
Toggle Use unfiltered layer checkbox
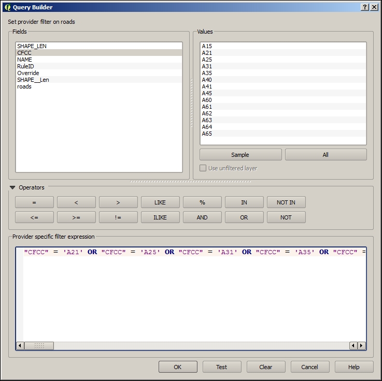tap(203, 168)
